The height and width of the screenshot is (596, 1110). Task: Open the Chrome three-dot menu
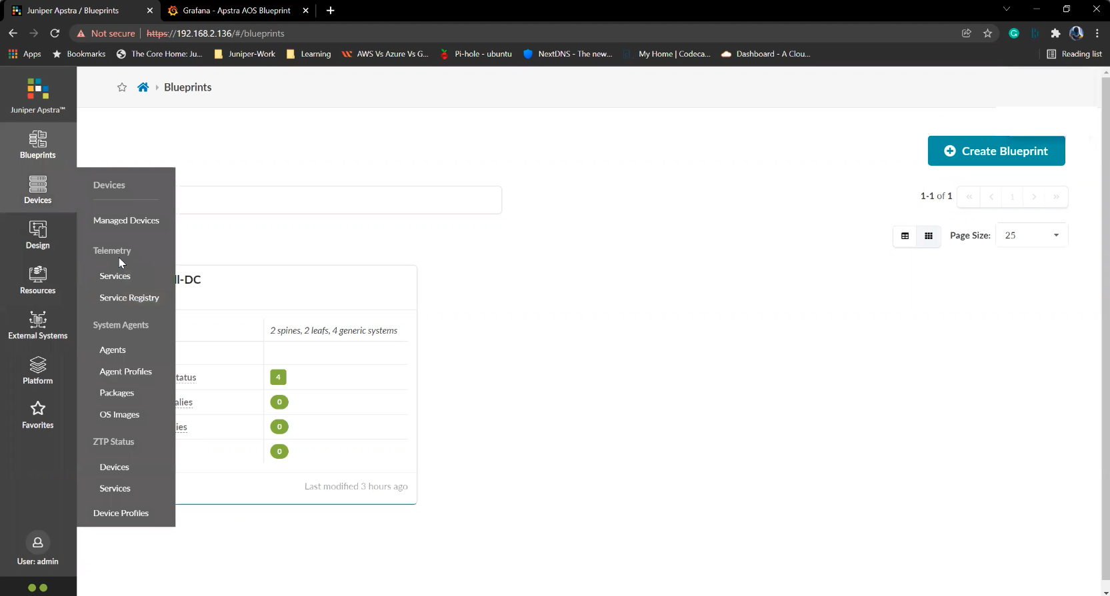click(x=1097, y=33)
